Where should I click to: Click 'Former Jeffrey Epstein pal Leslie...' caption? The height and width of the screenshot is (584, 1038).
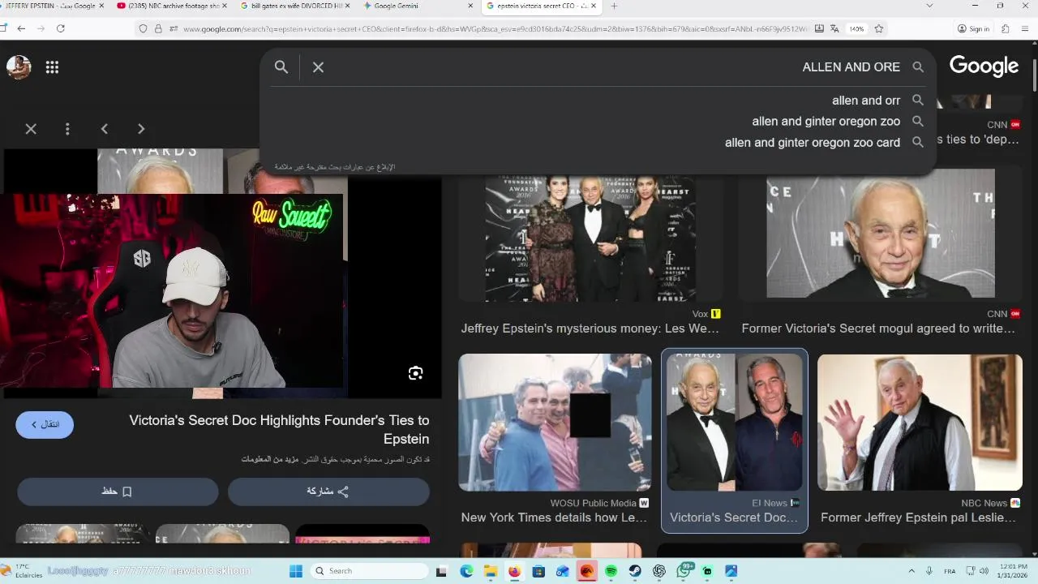click(918, 517)
